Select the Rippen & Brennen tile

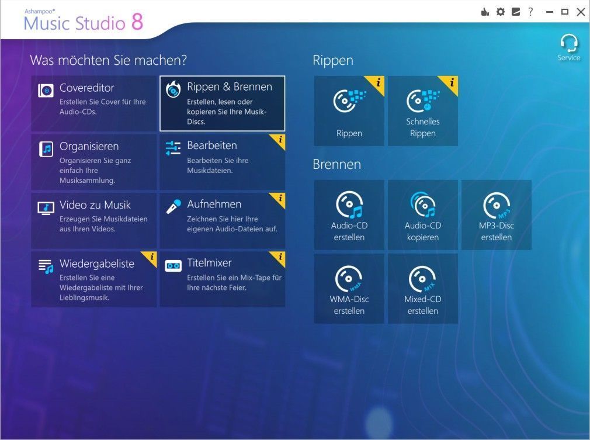pyautogui.click(x=222, y=103)
